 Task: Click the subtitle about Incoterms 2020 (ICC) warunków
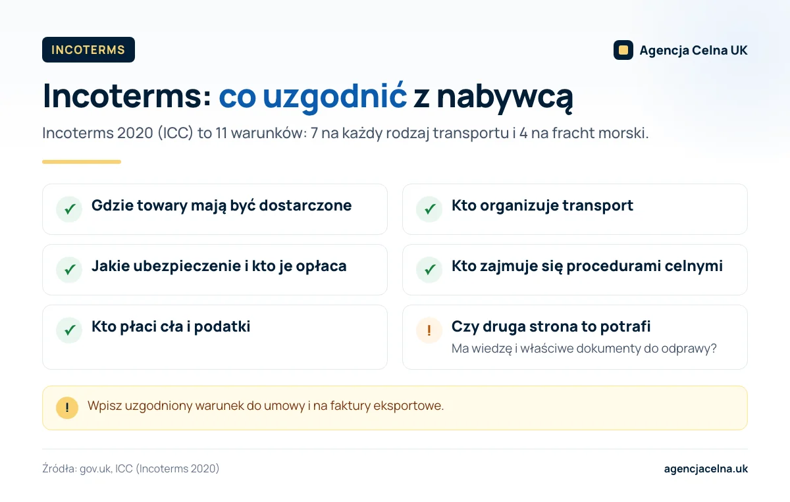[x=346, y=133]
